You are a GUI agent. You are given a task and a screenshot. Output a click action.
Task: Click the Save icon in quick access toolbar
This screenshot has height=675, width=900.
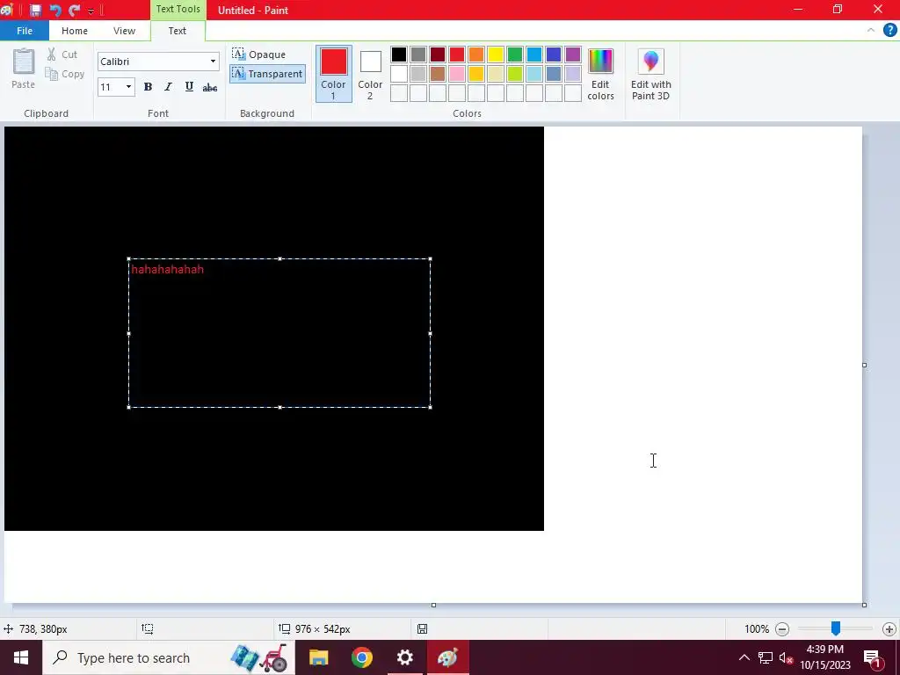point(35,10)
